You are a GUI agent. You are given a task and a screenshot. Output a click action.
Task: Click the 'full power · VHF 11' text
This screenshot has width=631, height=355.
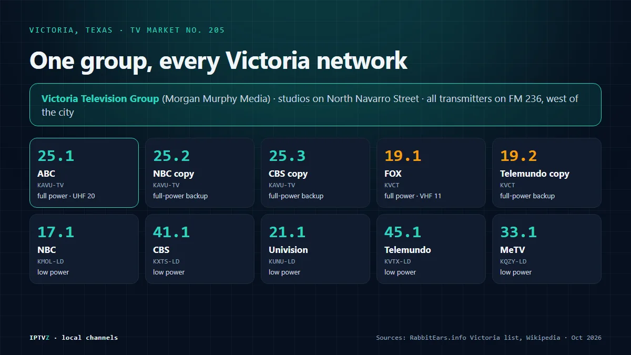pos(413,196)
